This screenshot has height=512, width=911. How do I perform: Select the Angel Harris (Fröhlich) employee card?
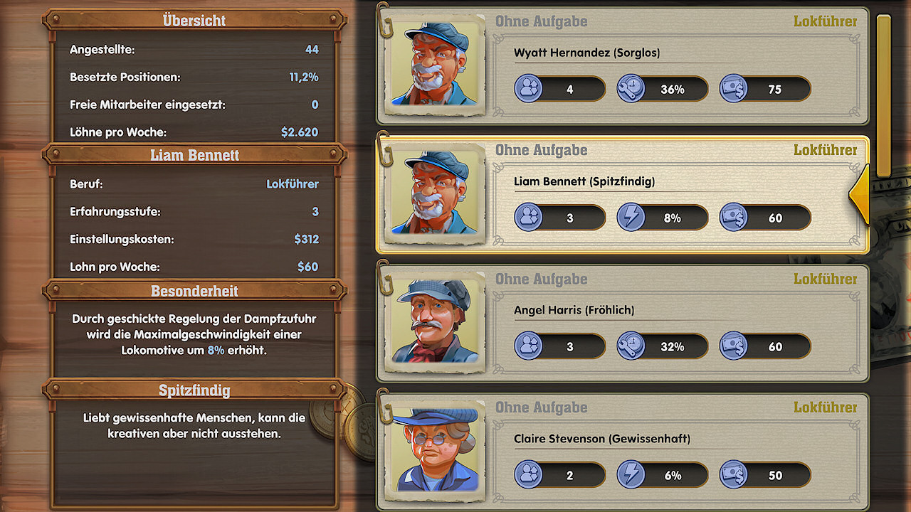pos(623,323)
